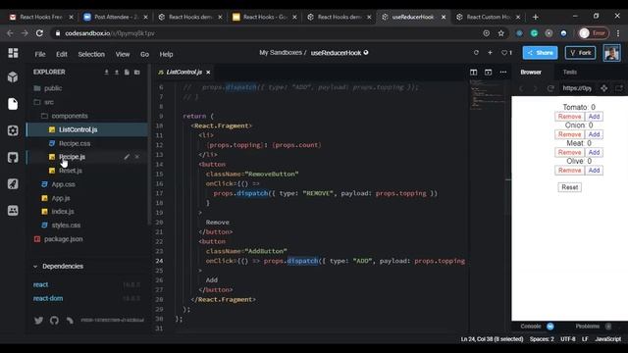This screenshot has height=353, width=628.
Task: Rename Recipe.js with pencil icon
Action: pos(127,157)
